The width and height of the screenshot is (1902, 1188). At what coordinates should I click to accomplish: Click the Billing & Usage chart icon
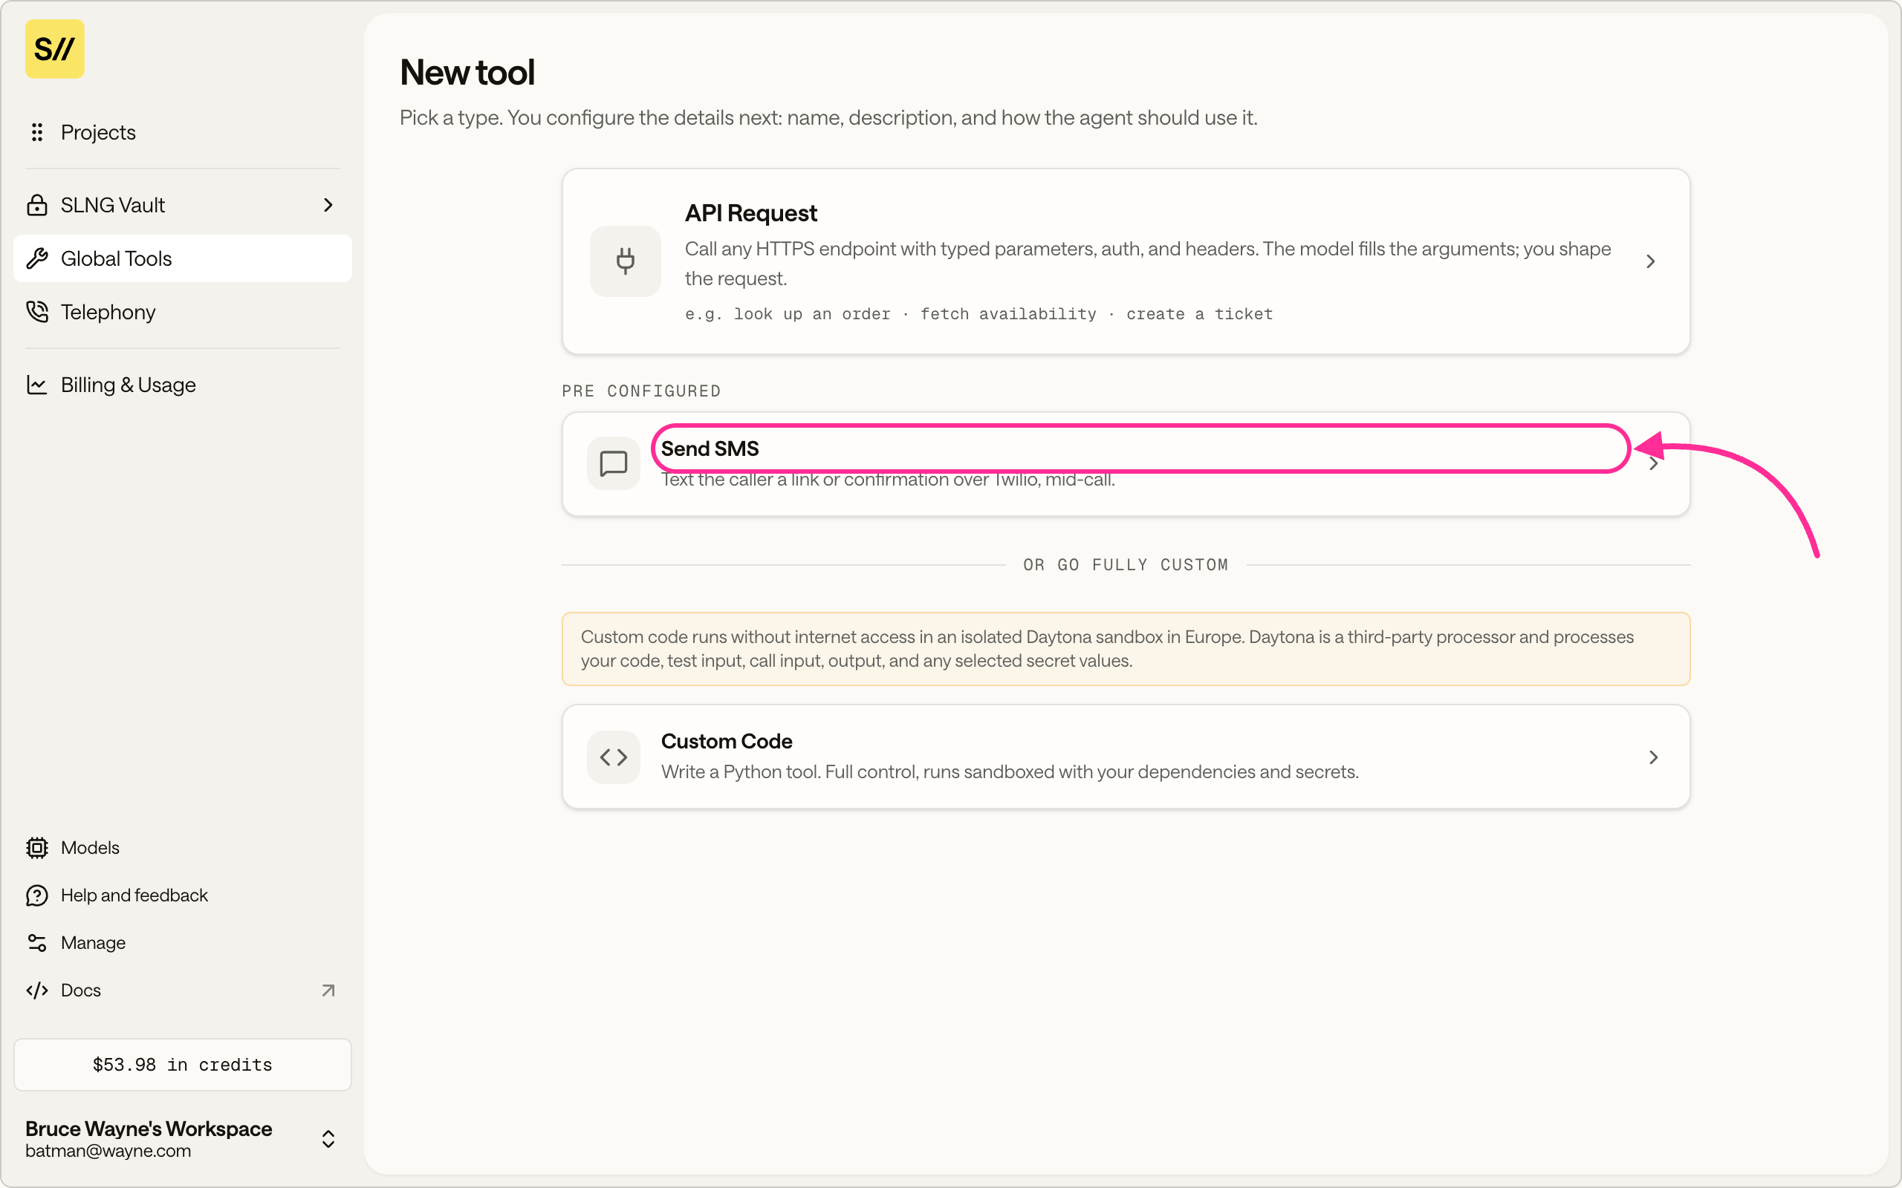37,385
